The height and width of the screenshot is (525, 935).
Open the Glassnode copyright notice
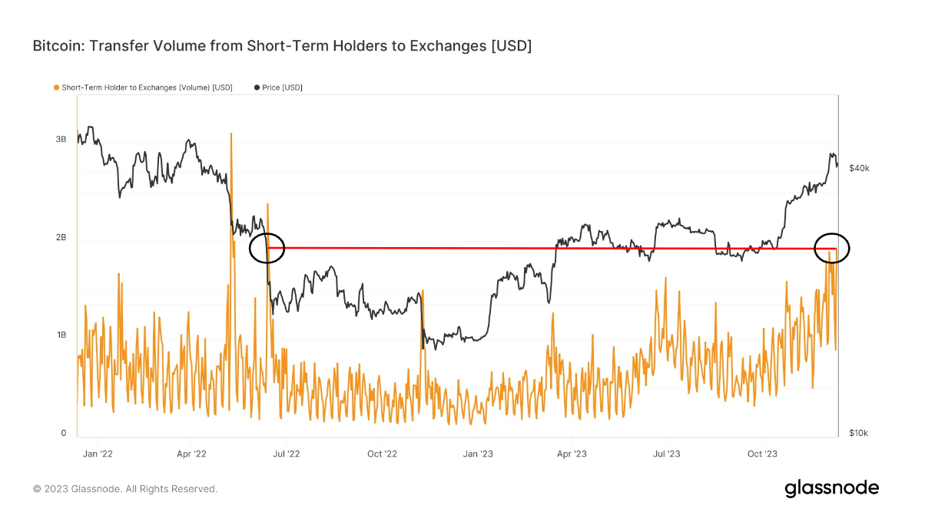(125, 489)
